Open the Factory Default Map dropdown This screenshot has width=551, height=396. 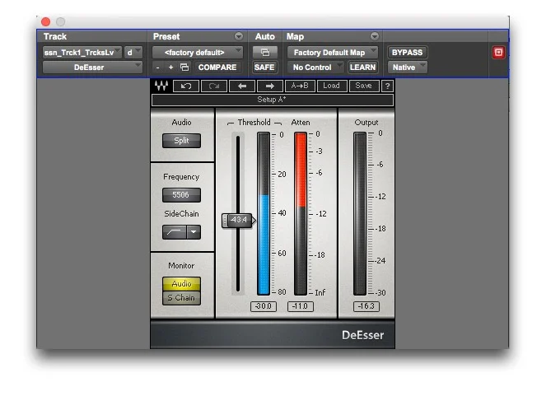[333, 53]
